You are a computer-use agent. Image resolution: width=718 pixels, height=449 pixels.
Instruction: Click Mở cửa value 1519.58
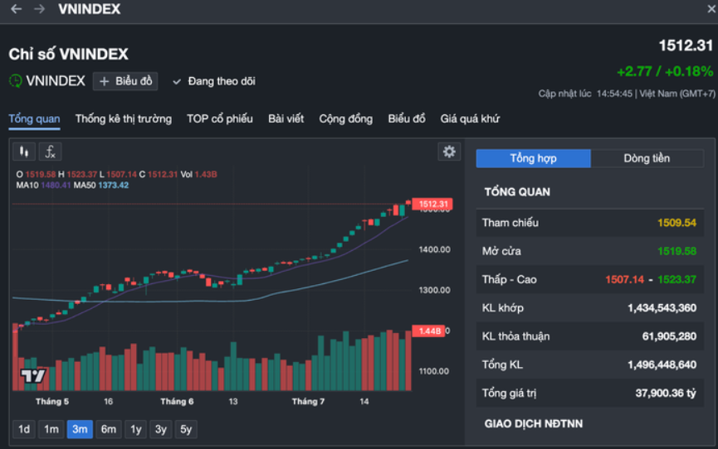[676, 251]
